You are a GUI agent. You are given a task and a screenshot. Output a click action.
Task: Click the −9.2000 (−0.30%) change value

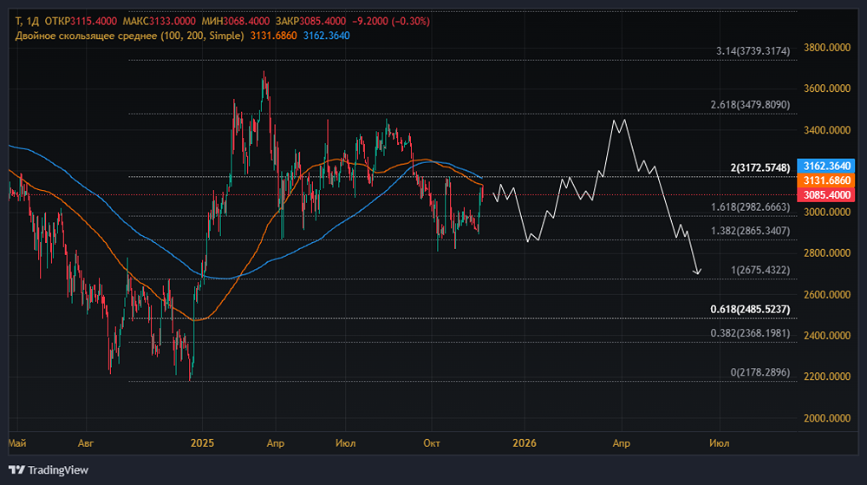point(391,22)
